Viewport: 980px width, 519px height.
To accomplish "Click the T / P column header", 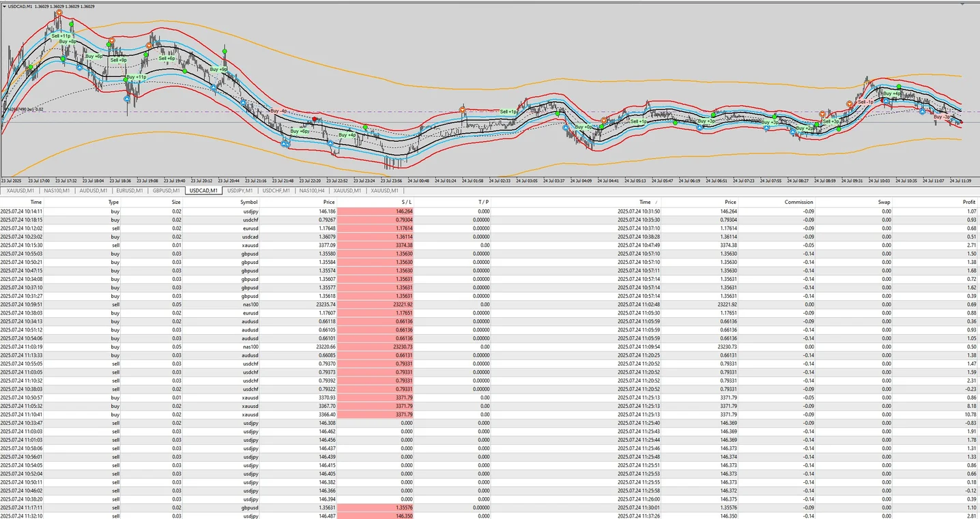I will tap(484, 202).
